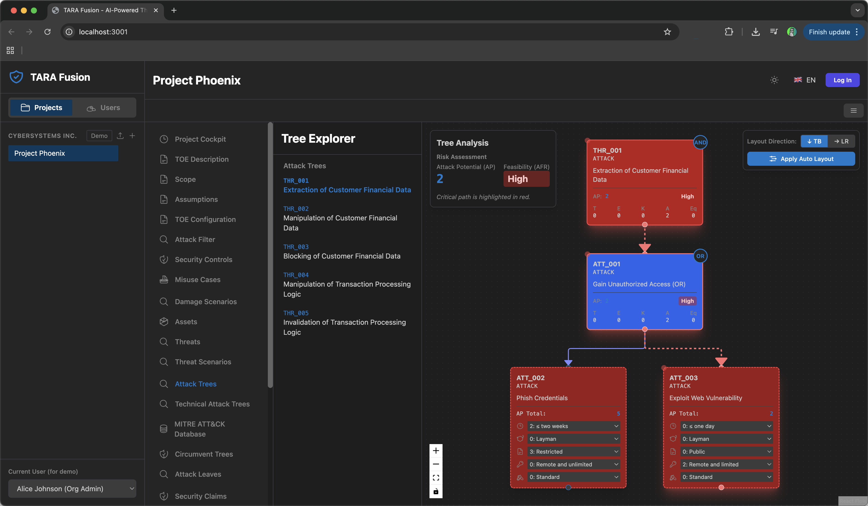
Task: Open the Project Cockpit panel
Action: 200,139
